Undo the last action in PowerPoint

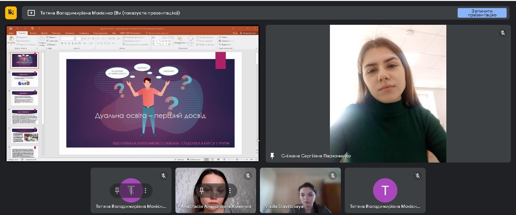click(17, 28)
